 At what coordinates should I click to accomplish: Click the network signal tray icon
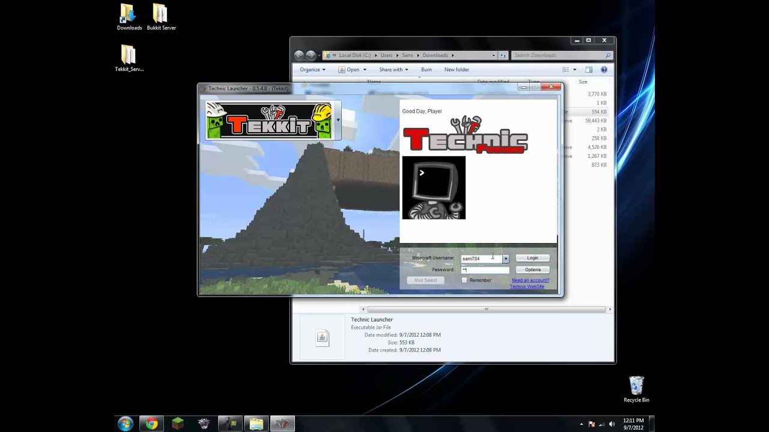pos(603,424)
